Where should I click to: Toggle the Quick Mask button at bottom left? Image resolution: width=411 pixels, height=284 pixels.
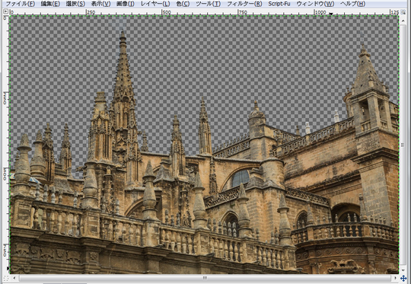pos(5,278)
